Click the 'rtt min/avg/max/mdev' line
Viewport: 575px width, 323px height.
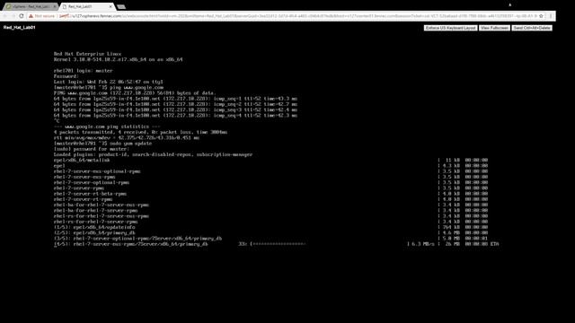(126, 137)
